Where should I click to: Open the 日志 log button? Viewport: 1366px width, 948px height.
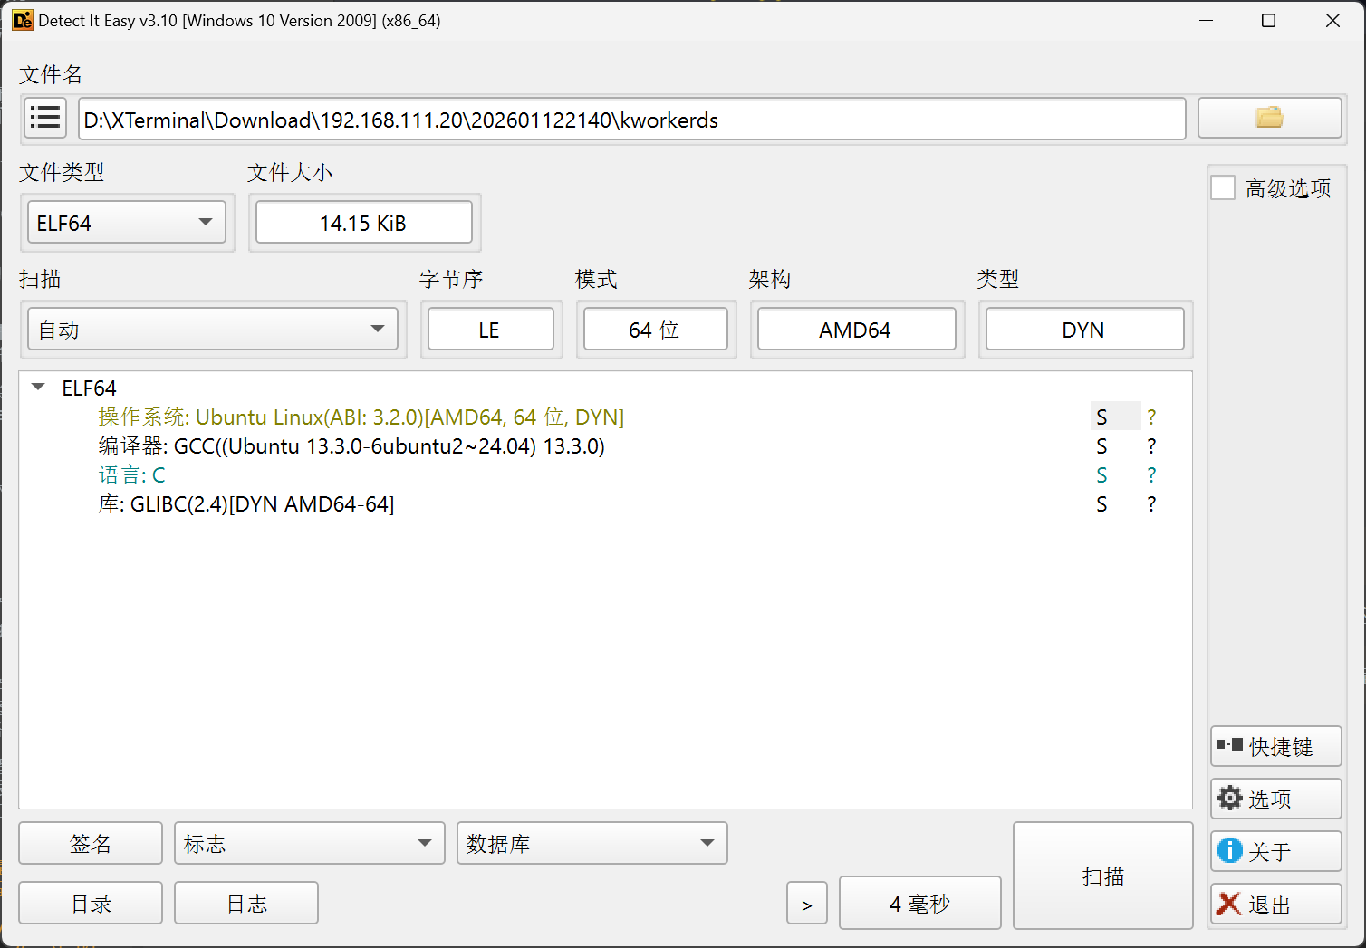click(246, 904)
